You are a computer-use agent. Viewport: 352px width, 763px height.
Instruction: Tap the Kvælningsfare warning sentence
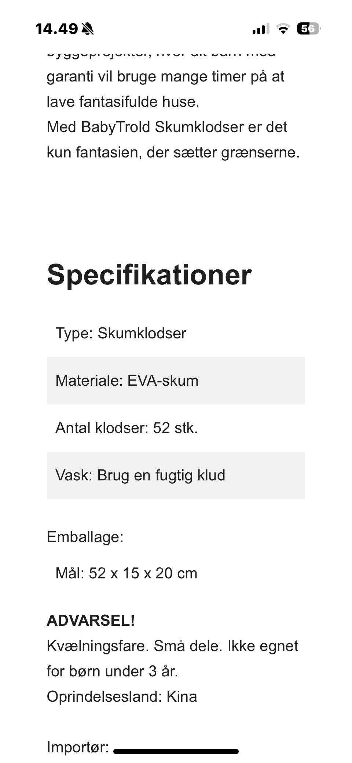coord(172,646)
